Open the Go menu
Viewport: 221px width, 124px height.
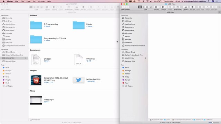[34, 1]
